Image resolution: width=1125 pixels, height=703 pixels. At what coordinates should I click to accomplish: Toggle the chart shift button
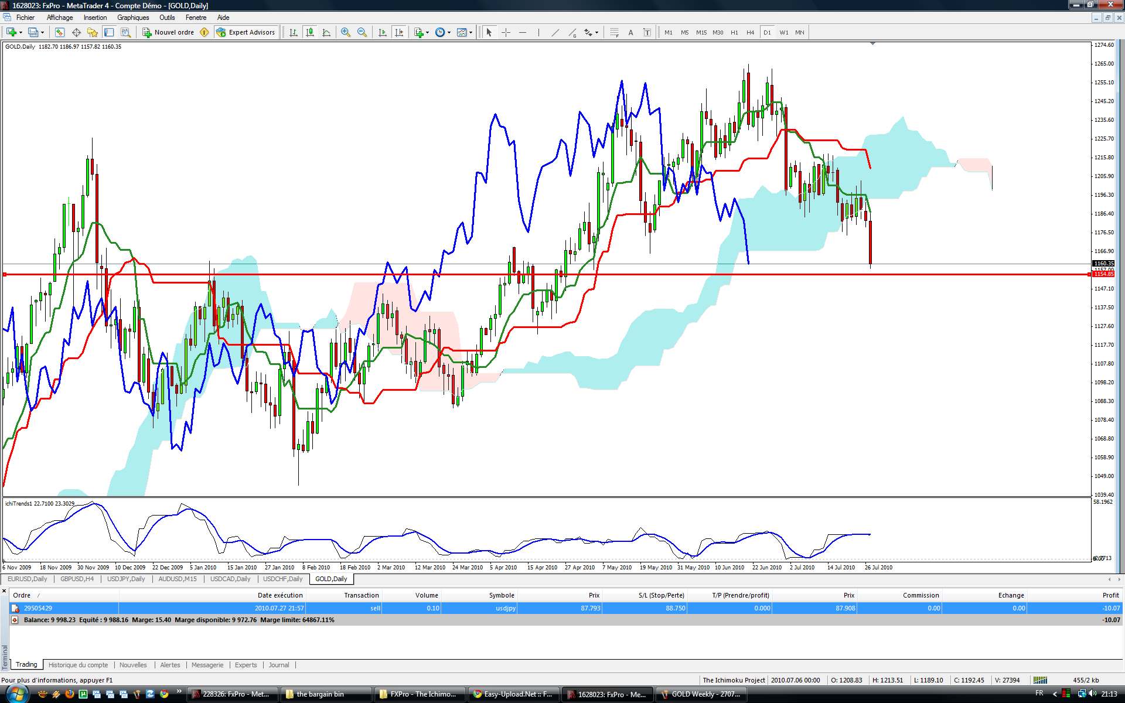[399, 32]
